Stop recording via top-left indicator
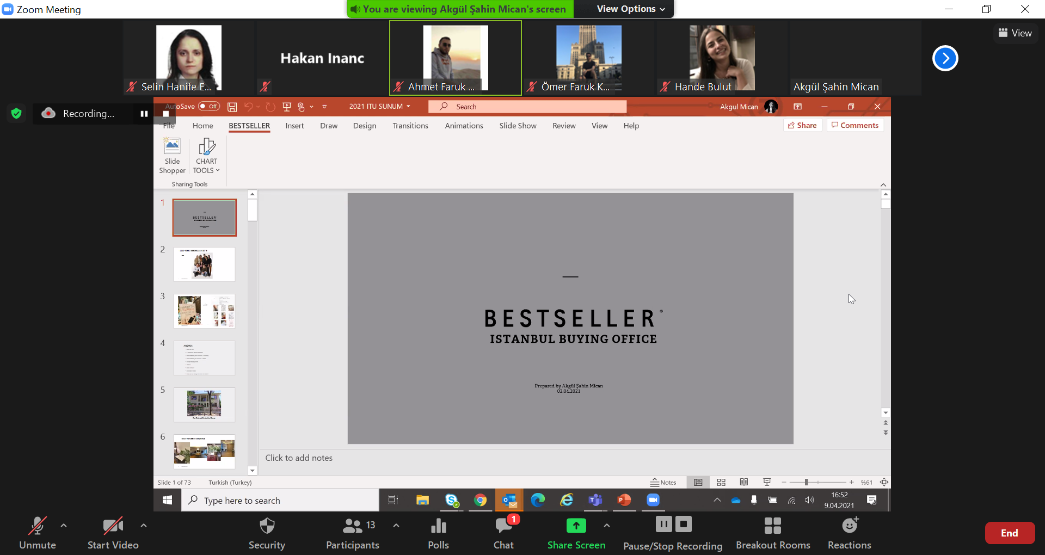Screen dimensions: 1045x555 [x=166, y=114]
